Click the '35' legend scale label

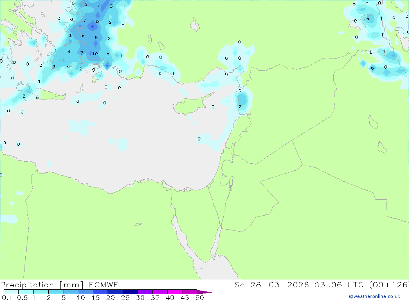(x=155, y=298)
